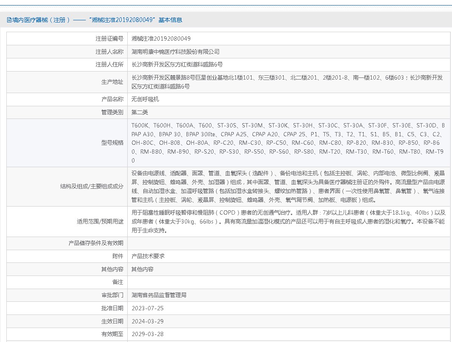Click the document icon beside the page title
Screen dimensions: 452x342
(9, 20)
